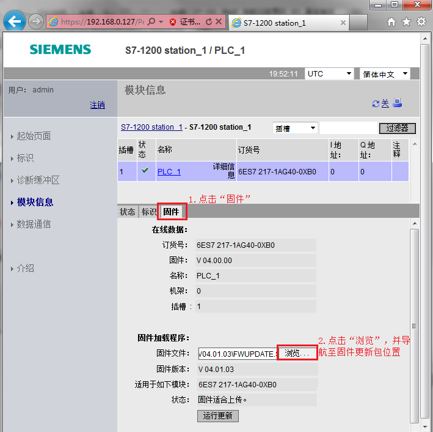This screenshot has width=433, height=432.
Task: Open the 简体中文 language dropdown
Action: [385, 74]
